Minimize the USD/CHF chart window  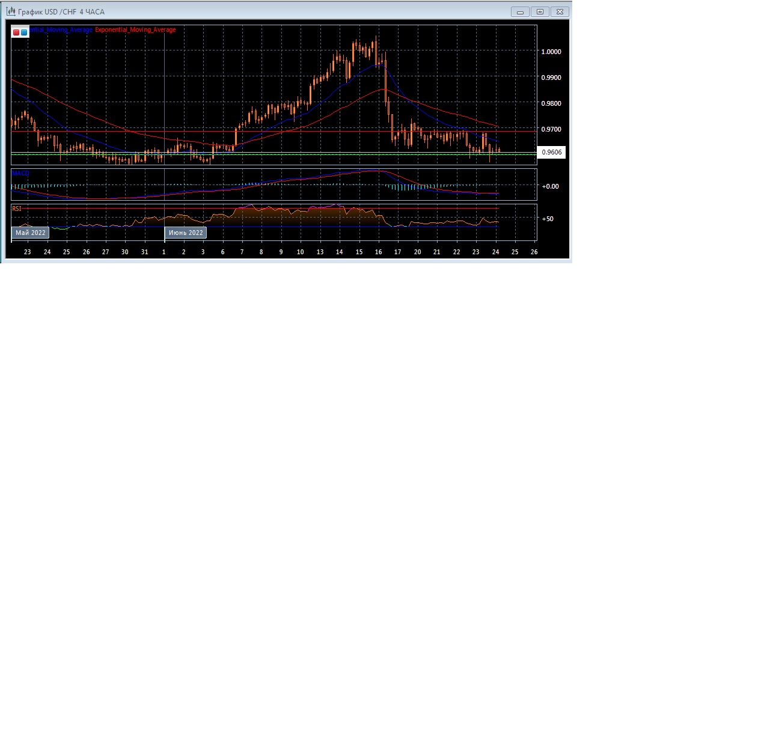click(x=520, y=12)
